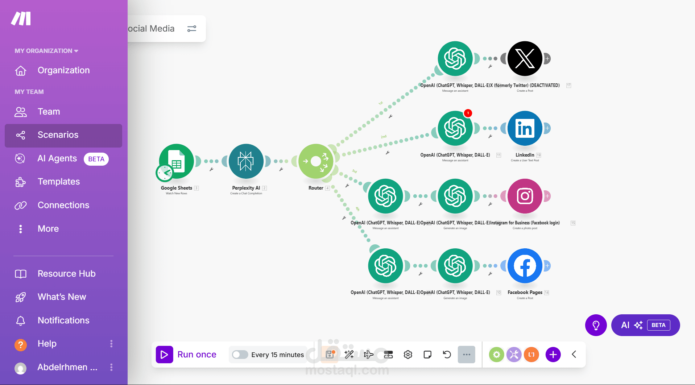Set filter between Google Sheets and Perplexity AI
The image size is (695, 385).
click(x=211, y=169)
